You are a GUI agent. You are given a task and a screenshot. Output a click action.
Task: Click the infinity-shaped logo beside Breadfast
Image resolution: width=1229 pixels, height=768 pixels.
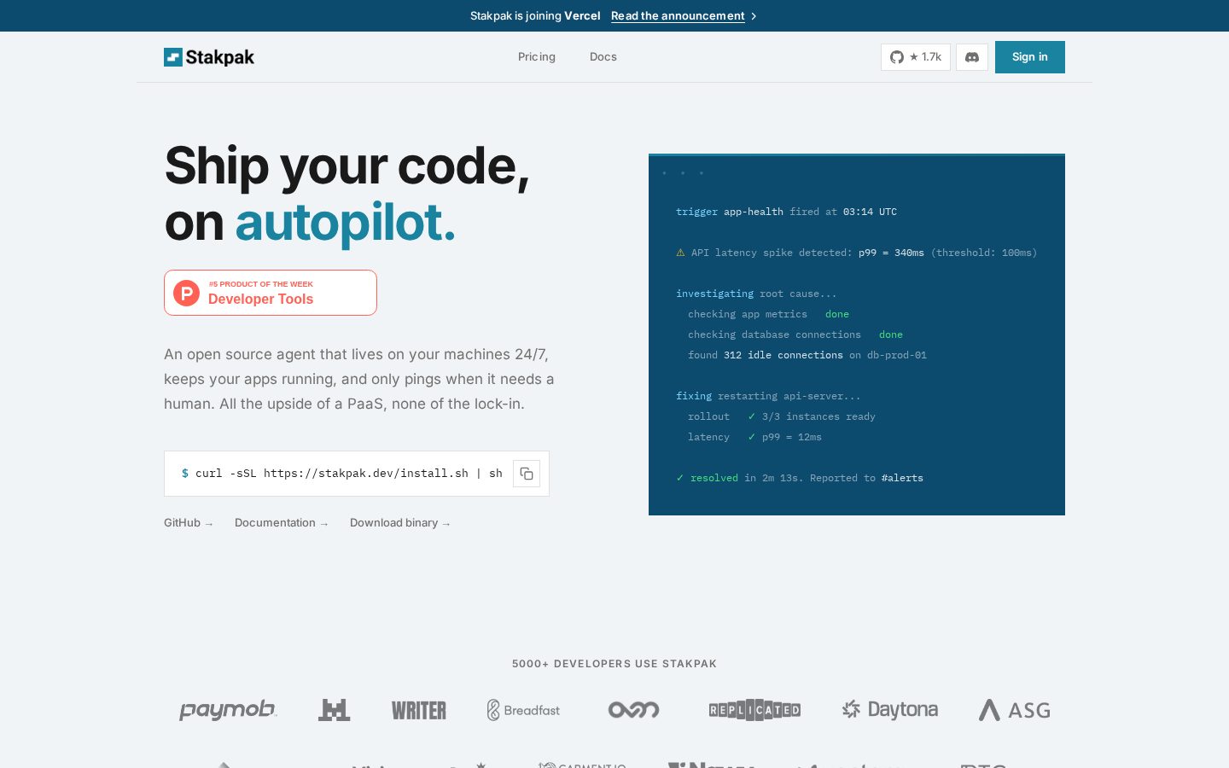633,710
